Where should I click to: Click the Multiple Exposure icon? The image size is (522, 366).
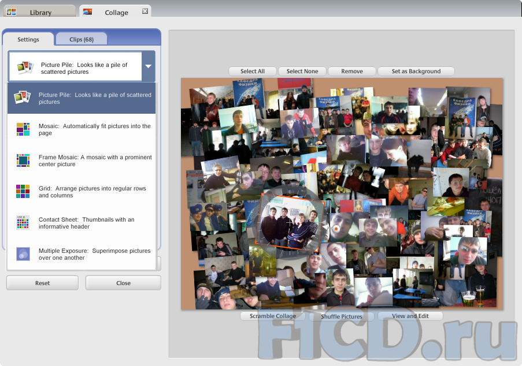click(23, 253)
